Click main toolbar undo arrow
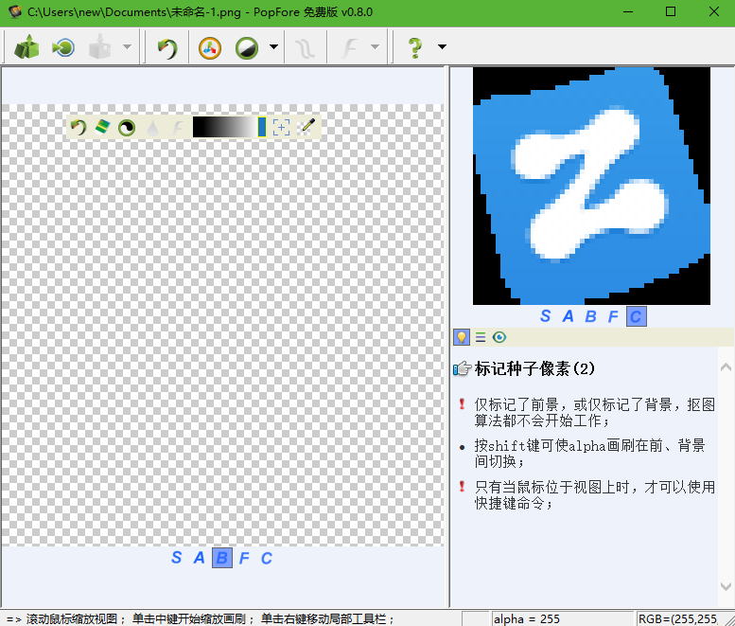The height and width of the screenshot is (626, 735). [x=167, y=48]
